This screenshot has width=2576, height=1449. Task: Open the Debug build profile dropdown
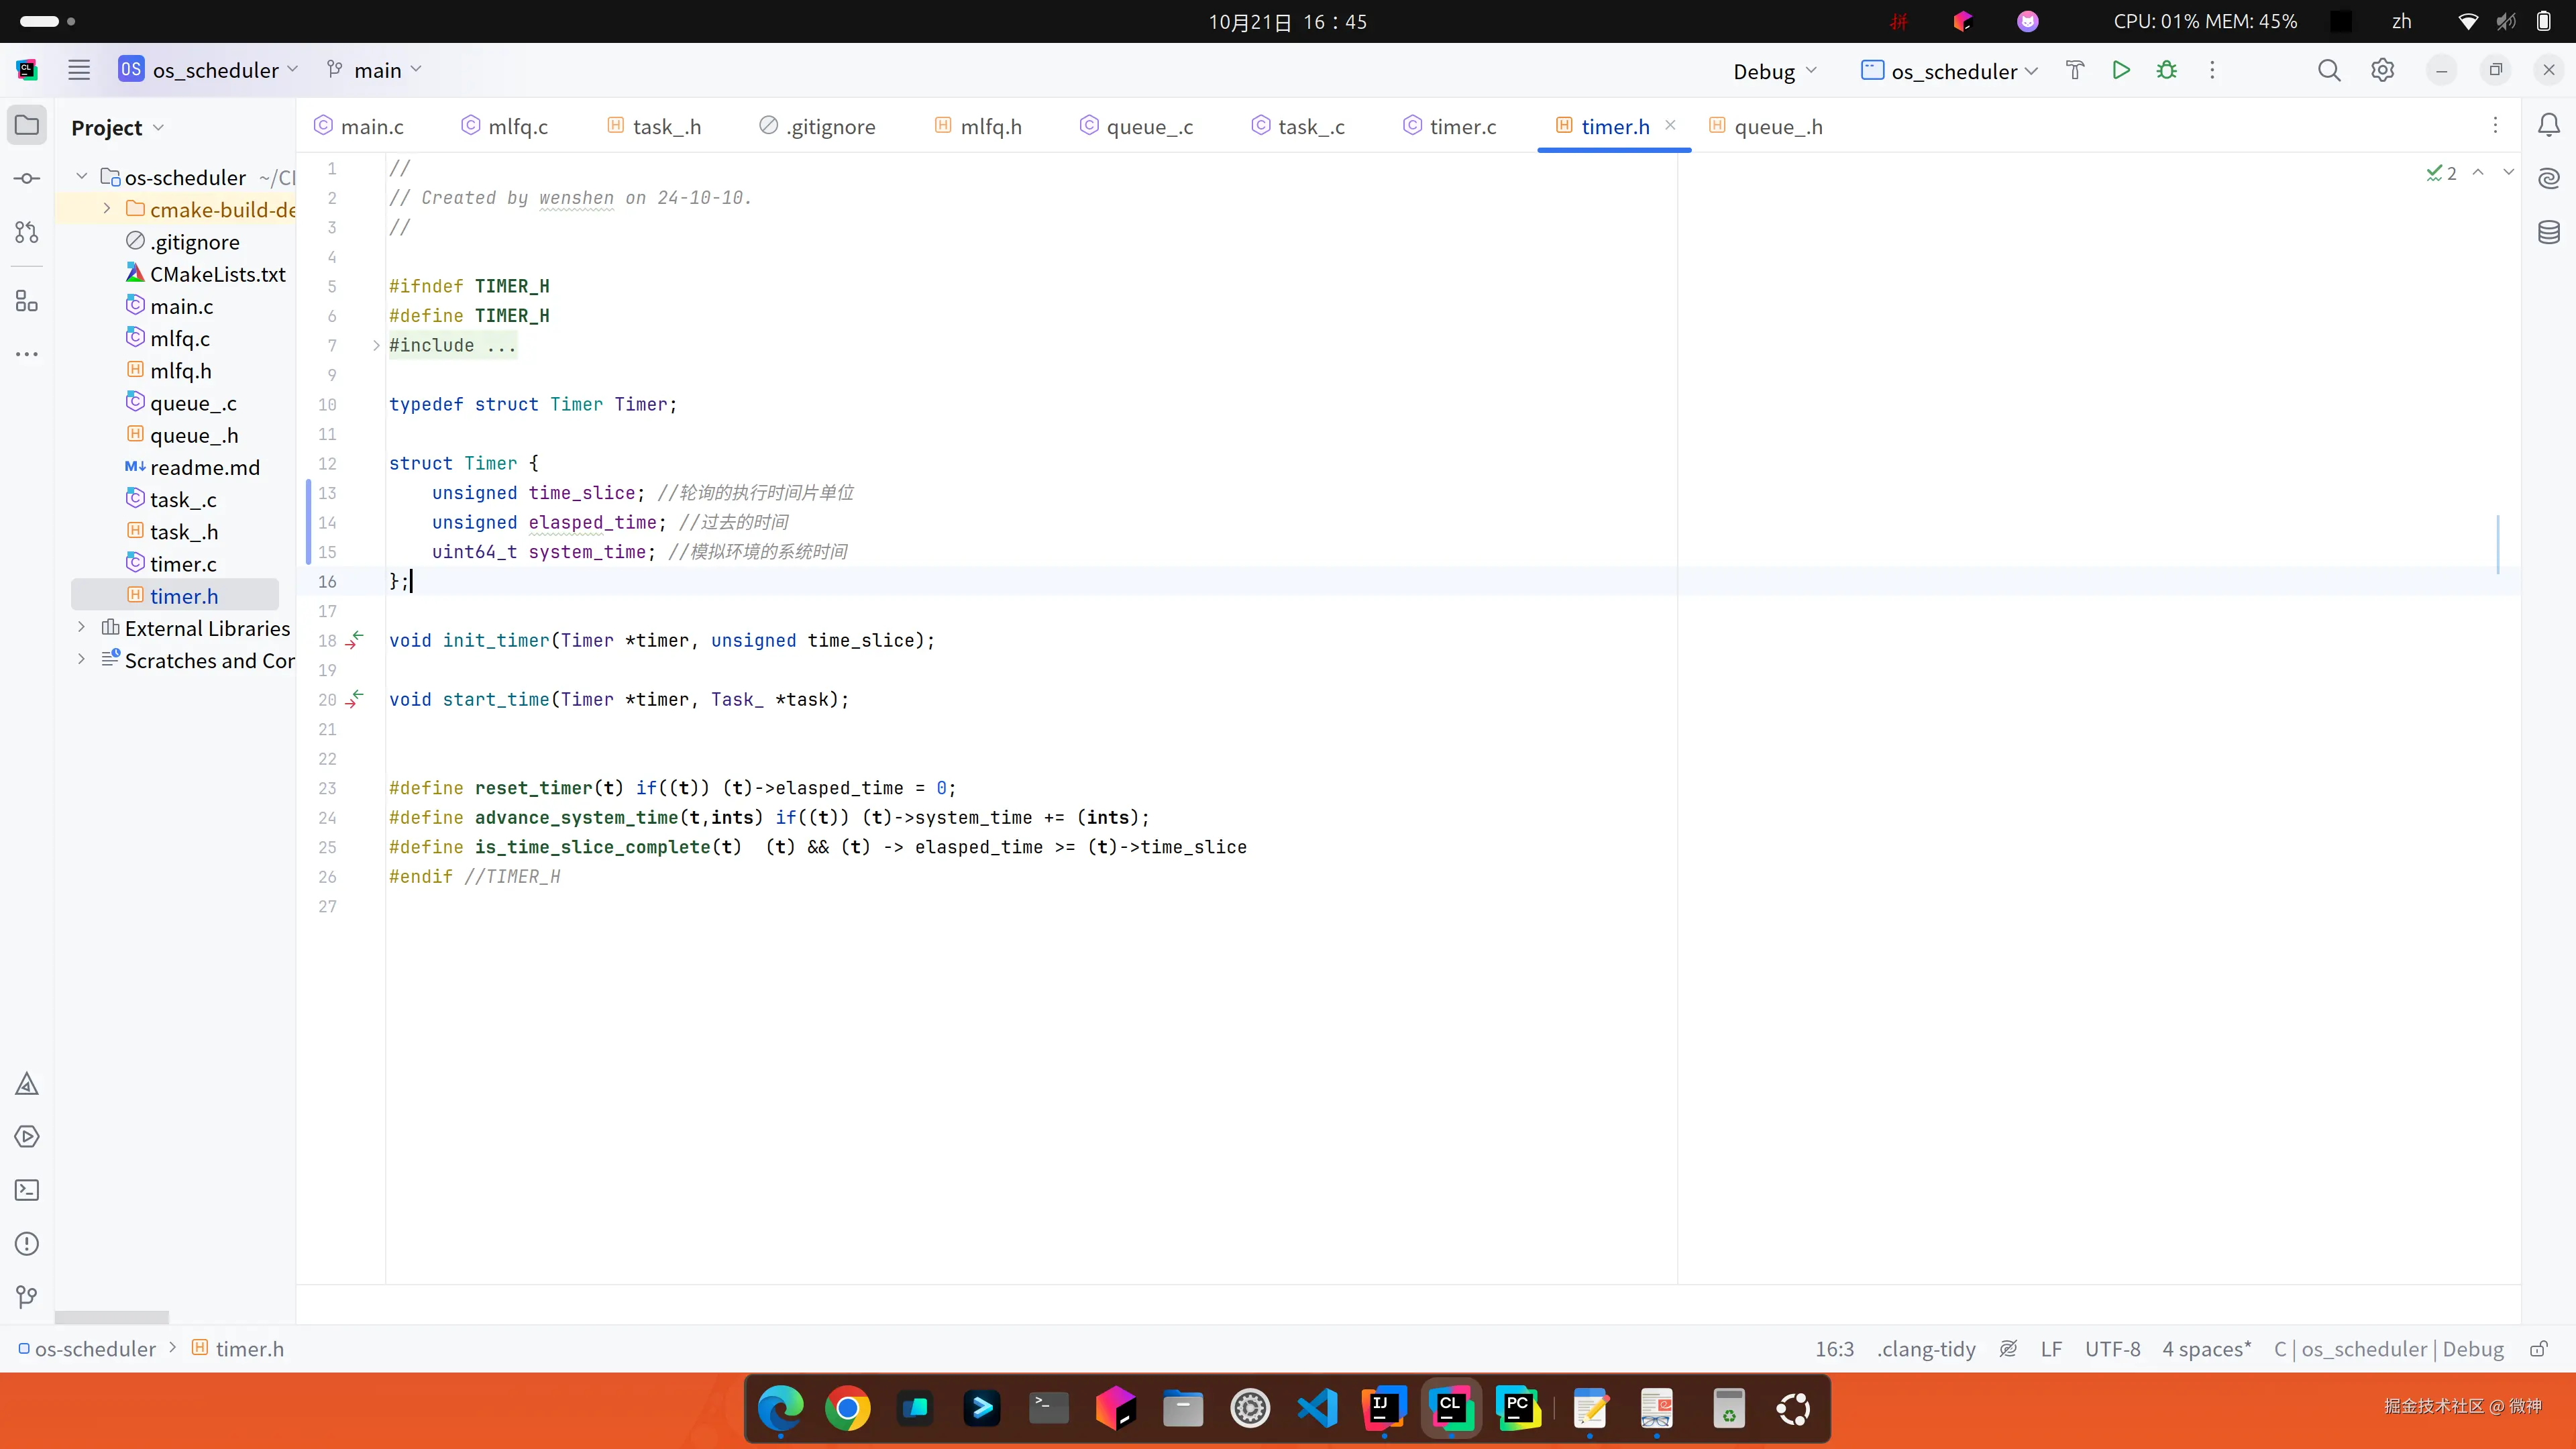click(x=1774, y=71)
